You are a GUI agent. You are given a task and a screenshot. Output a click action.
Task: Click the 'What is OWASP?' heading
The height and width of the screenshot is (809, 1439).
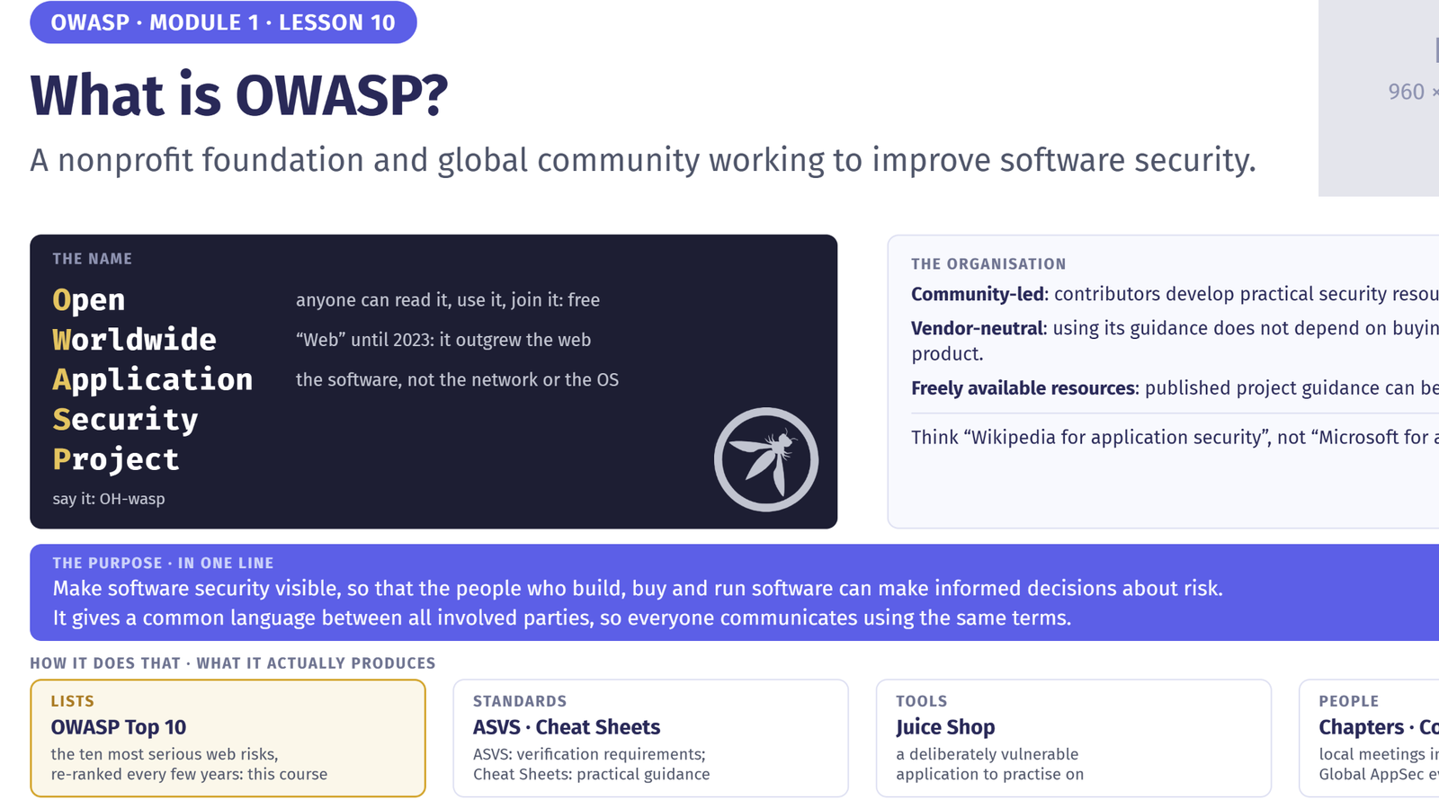click(x=239, y=95)
